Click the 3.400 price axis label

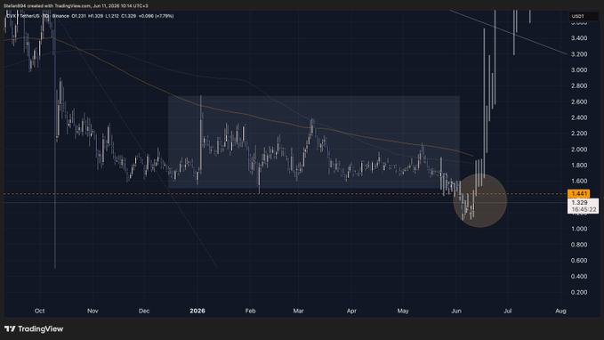(579, 38)
